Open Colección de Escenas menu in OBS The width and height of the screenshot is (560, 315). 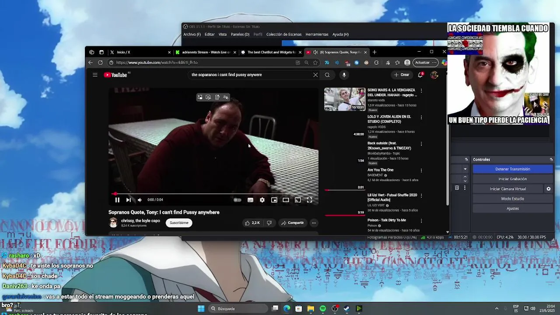(284, 35)
